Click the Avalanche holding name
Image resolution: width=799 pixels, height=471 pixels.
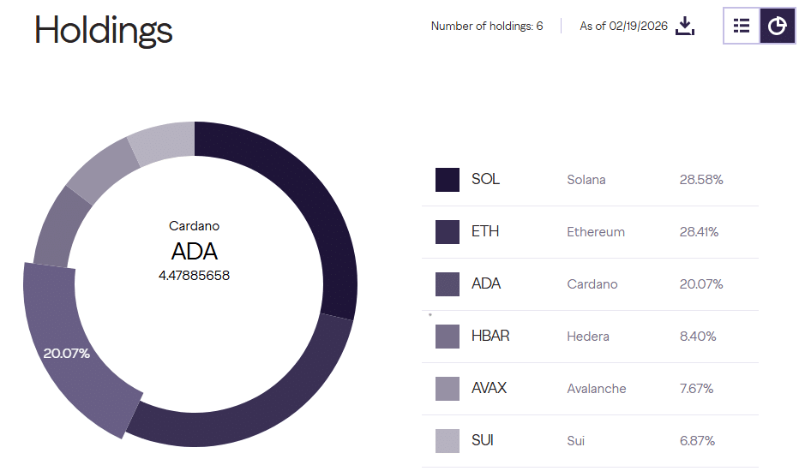(597, 389)
